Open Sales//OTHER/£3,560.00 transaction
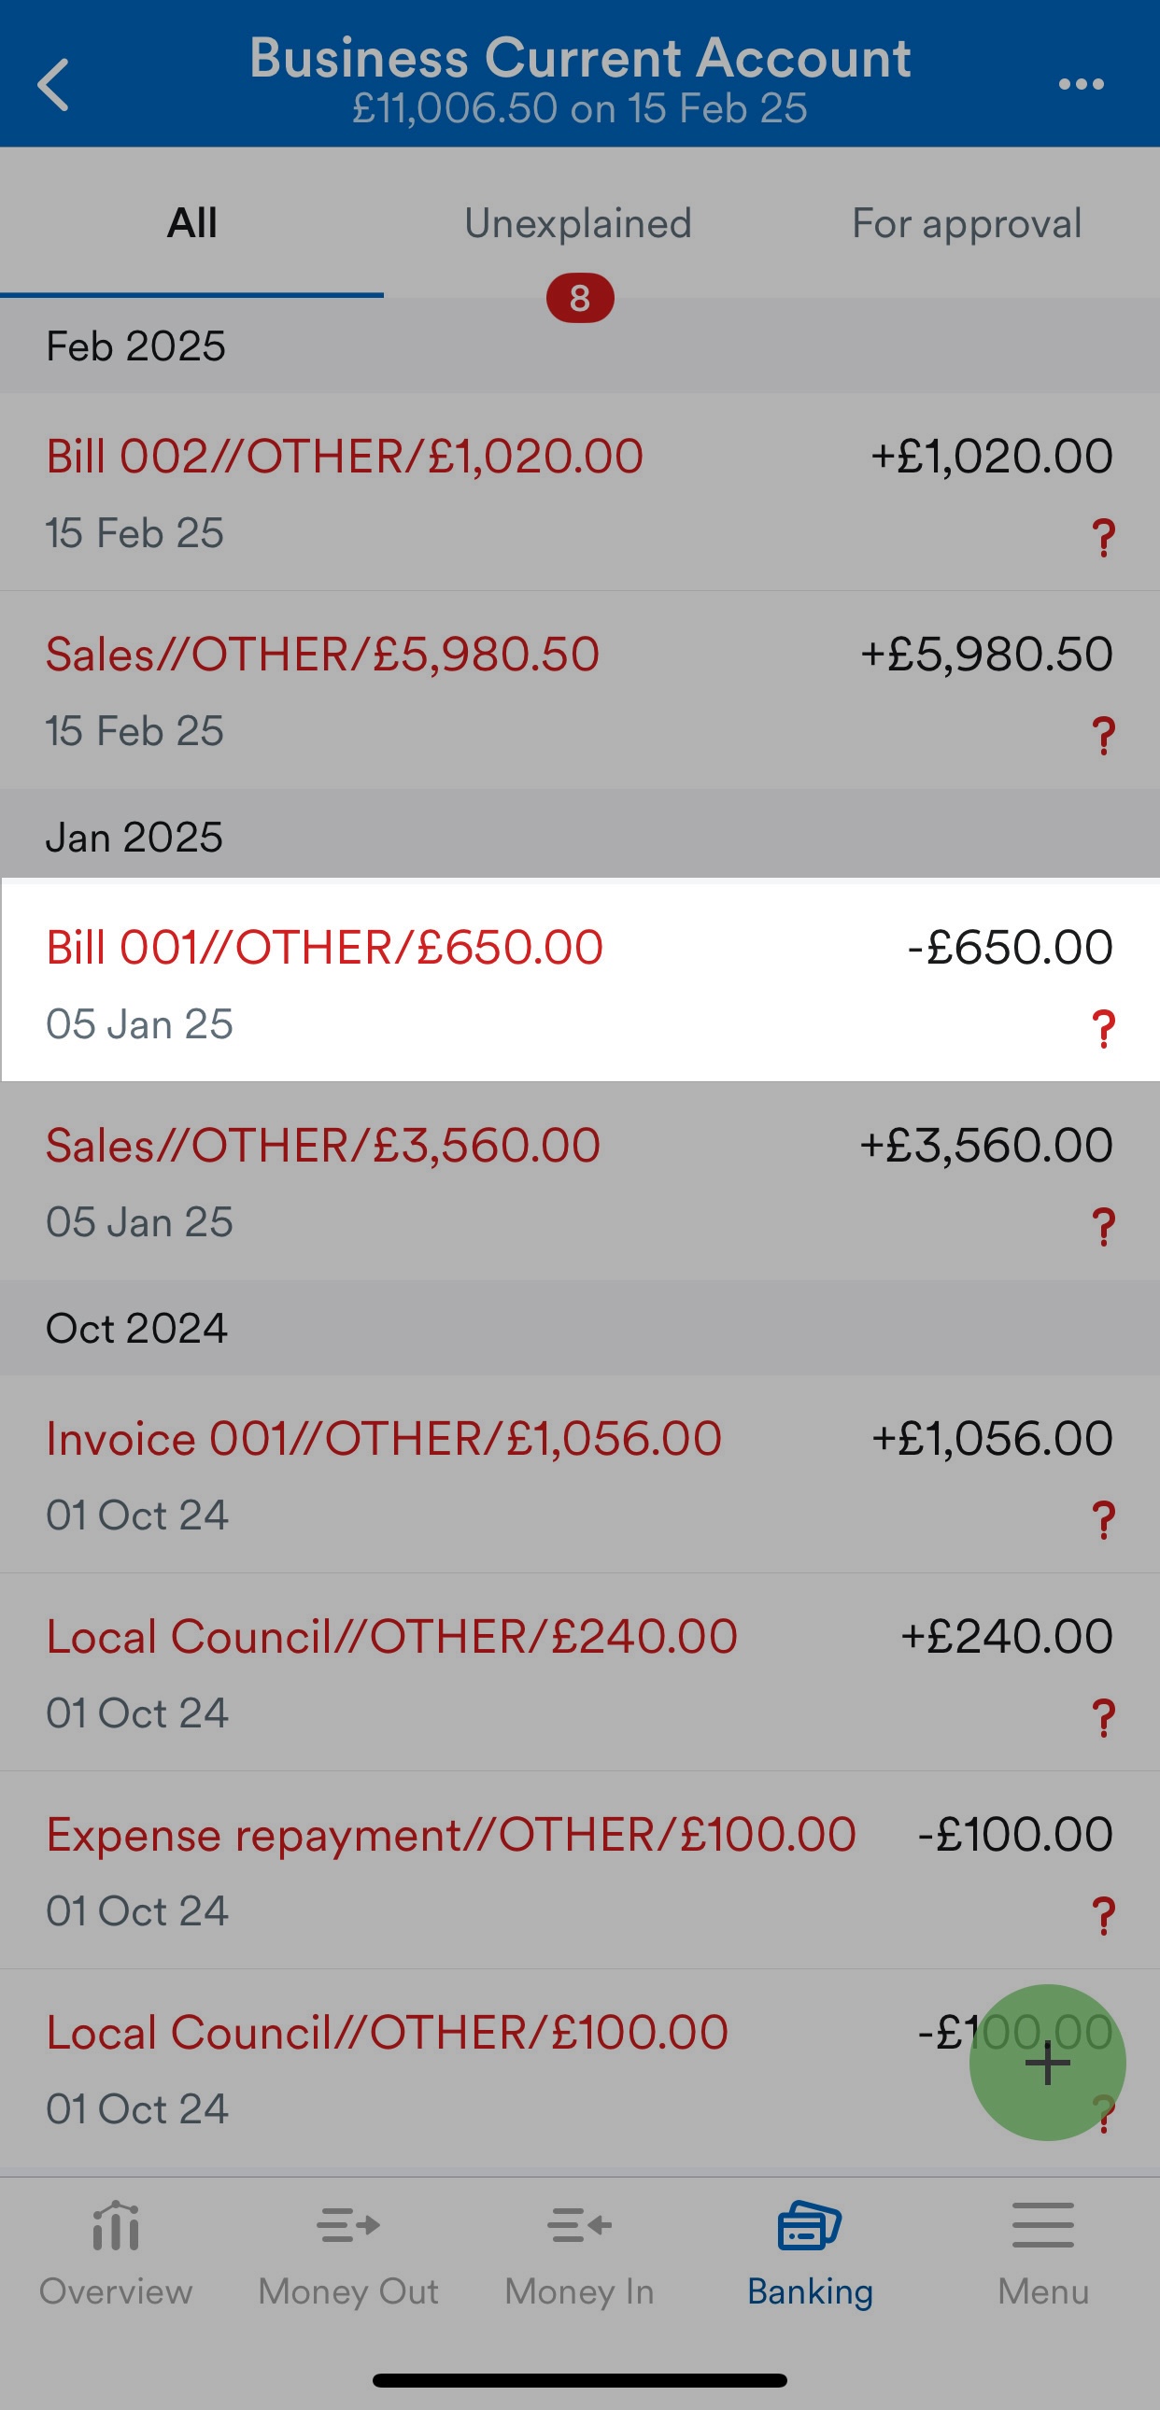 click(580, 1180)
